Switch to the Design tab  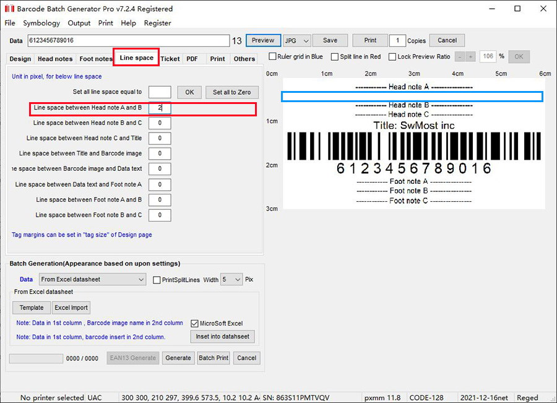20,59
